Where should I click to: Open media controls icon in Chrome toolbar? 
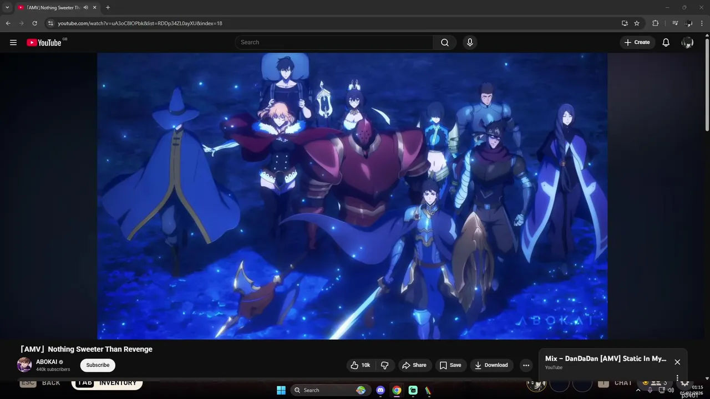point(675,23)
